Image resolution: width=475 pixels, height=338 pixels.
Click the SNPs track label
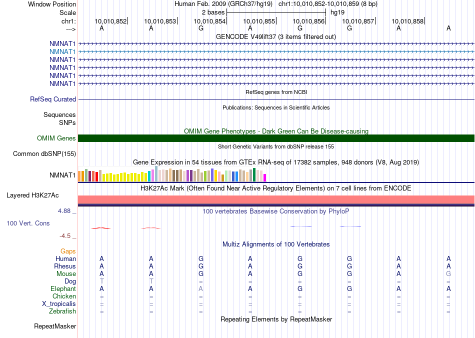point(67,122)
